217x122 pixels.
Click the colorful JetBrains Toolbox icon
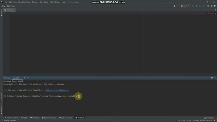215,6
